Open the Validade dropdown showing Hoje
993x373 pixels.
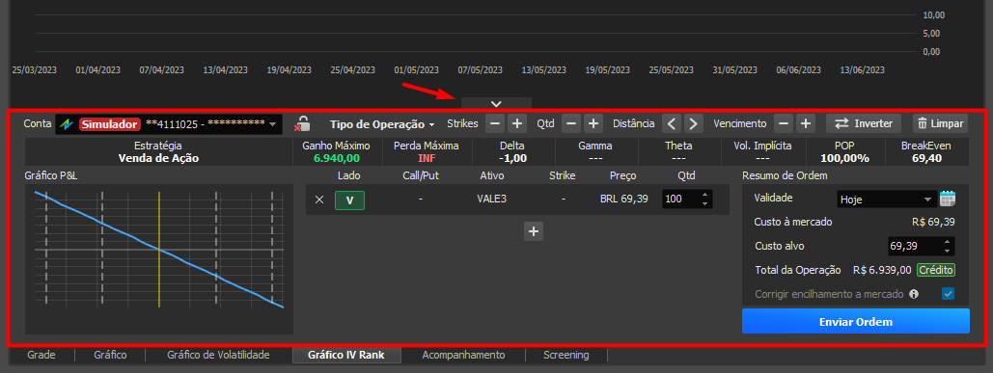[x=887, y=200]
